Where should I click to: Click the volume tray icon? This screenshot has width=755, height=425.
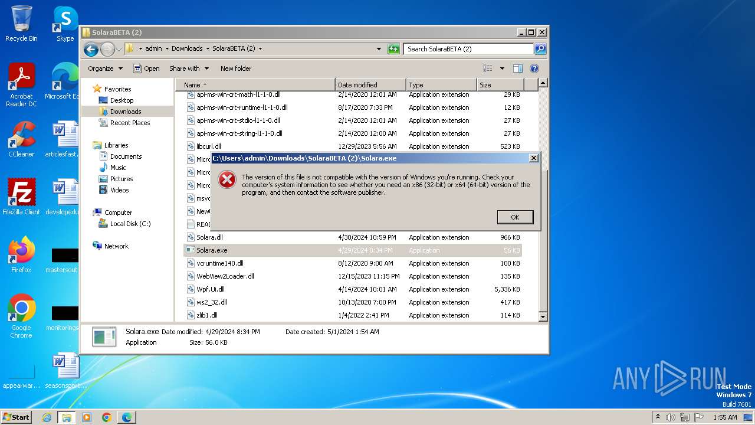coord(671,417)
